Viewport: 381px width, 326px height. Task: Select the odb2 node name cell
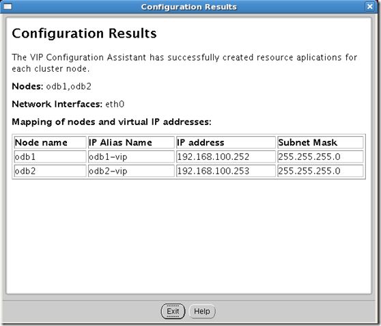(51, 171)
